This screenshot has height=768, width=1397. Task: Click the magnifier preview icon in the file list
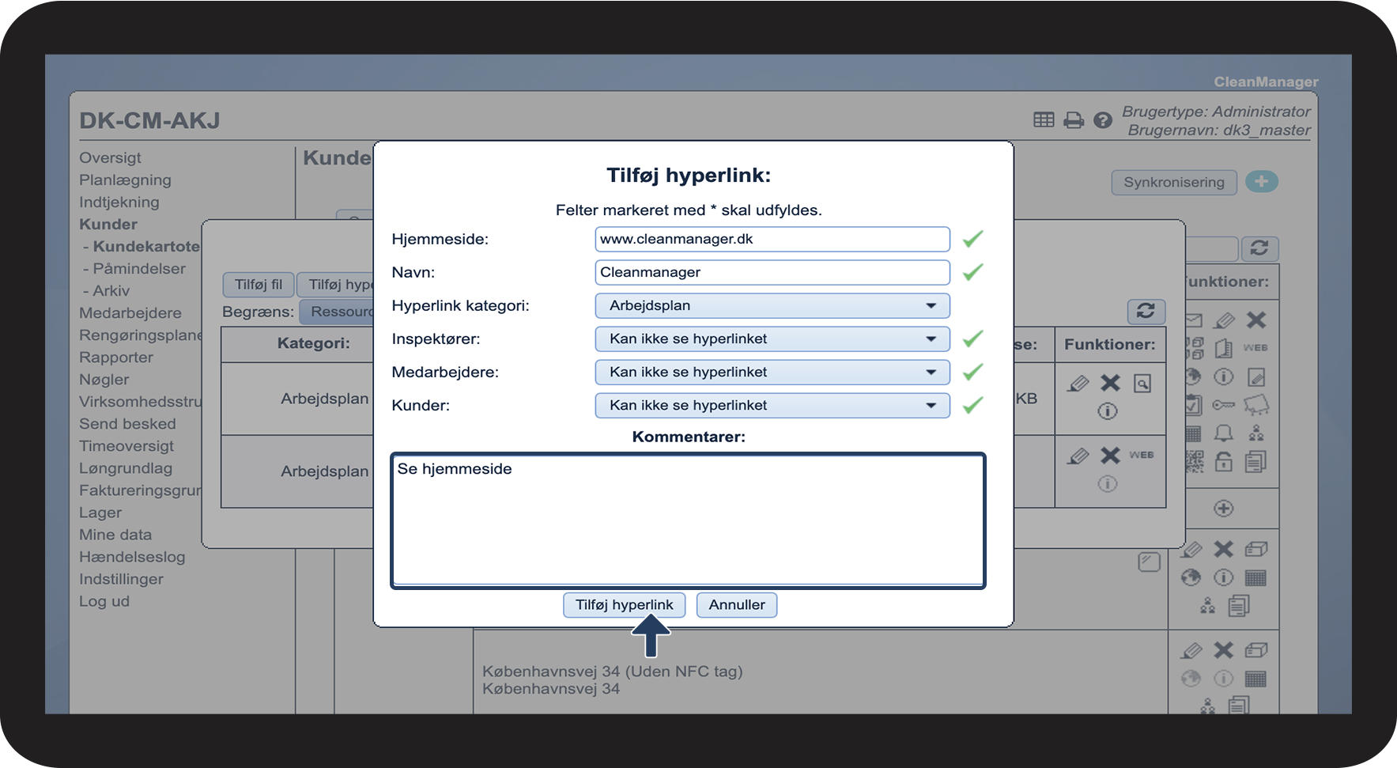1142,384
